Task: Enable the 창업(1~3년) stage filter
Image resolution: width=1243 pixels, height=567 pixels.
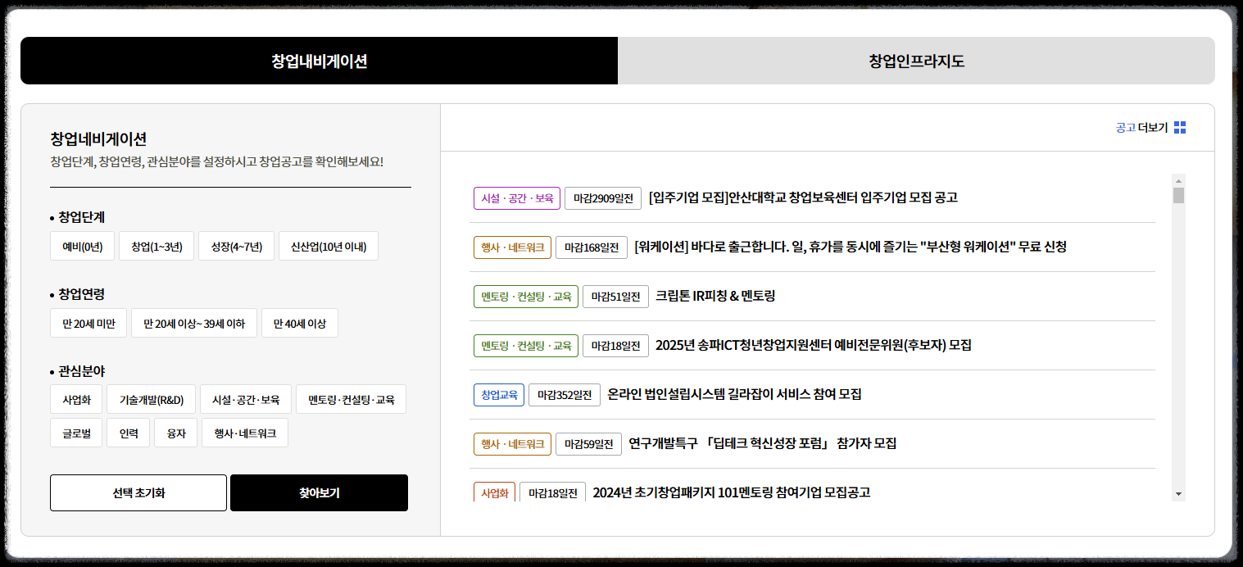Action: (x=154, y=245)
